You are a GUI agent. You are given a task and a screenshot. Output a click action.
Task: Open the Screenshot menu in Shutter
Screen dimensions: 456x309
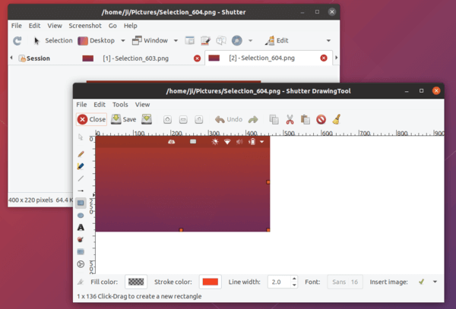[x=85, y=26]
